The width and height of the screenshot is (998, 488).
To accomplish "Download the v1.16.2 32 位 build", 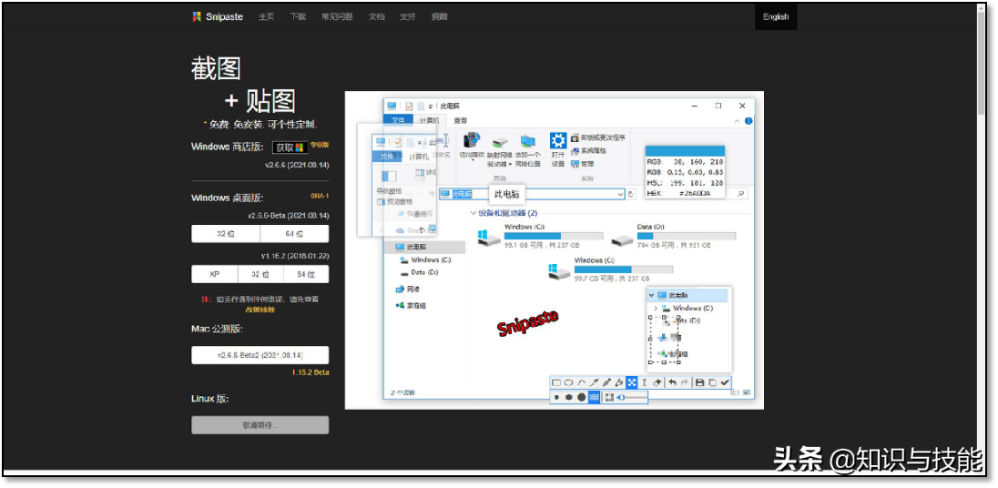I will tap(260, 274).
